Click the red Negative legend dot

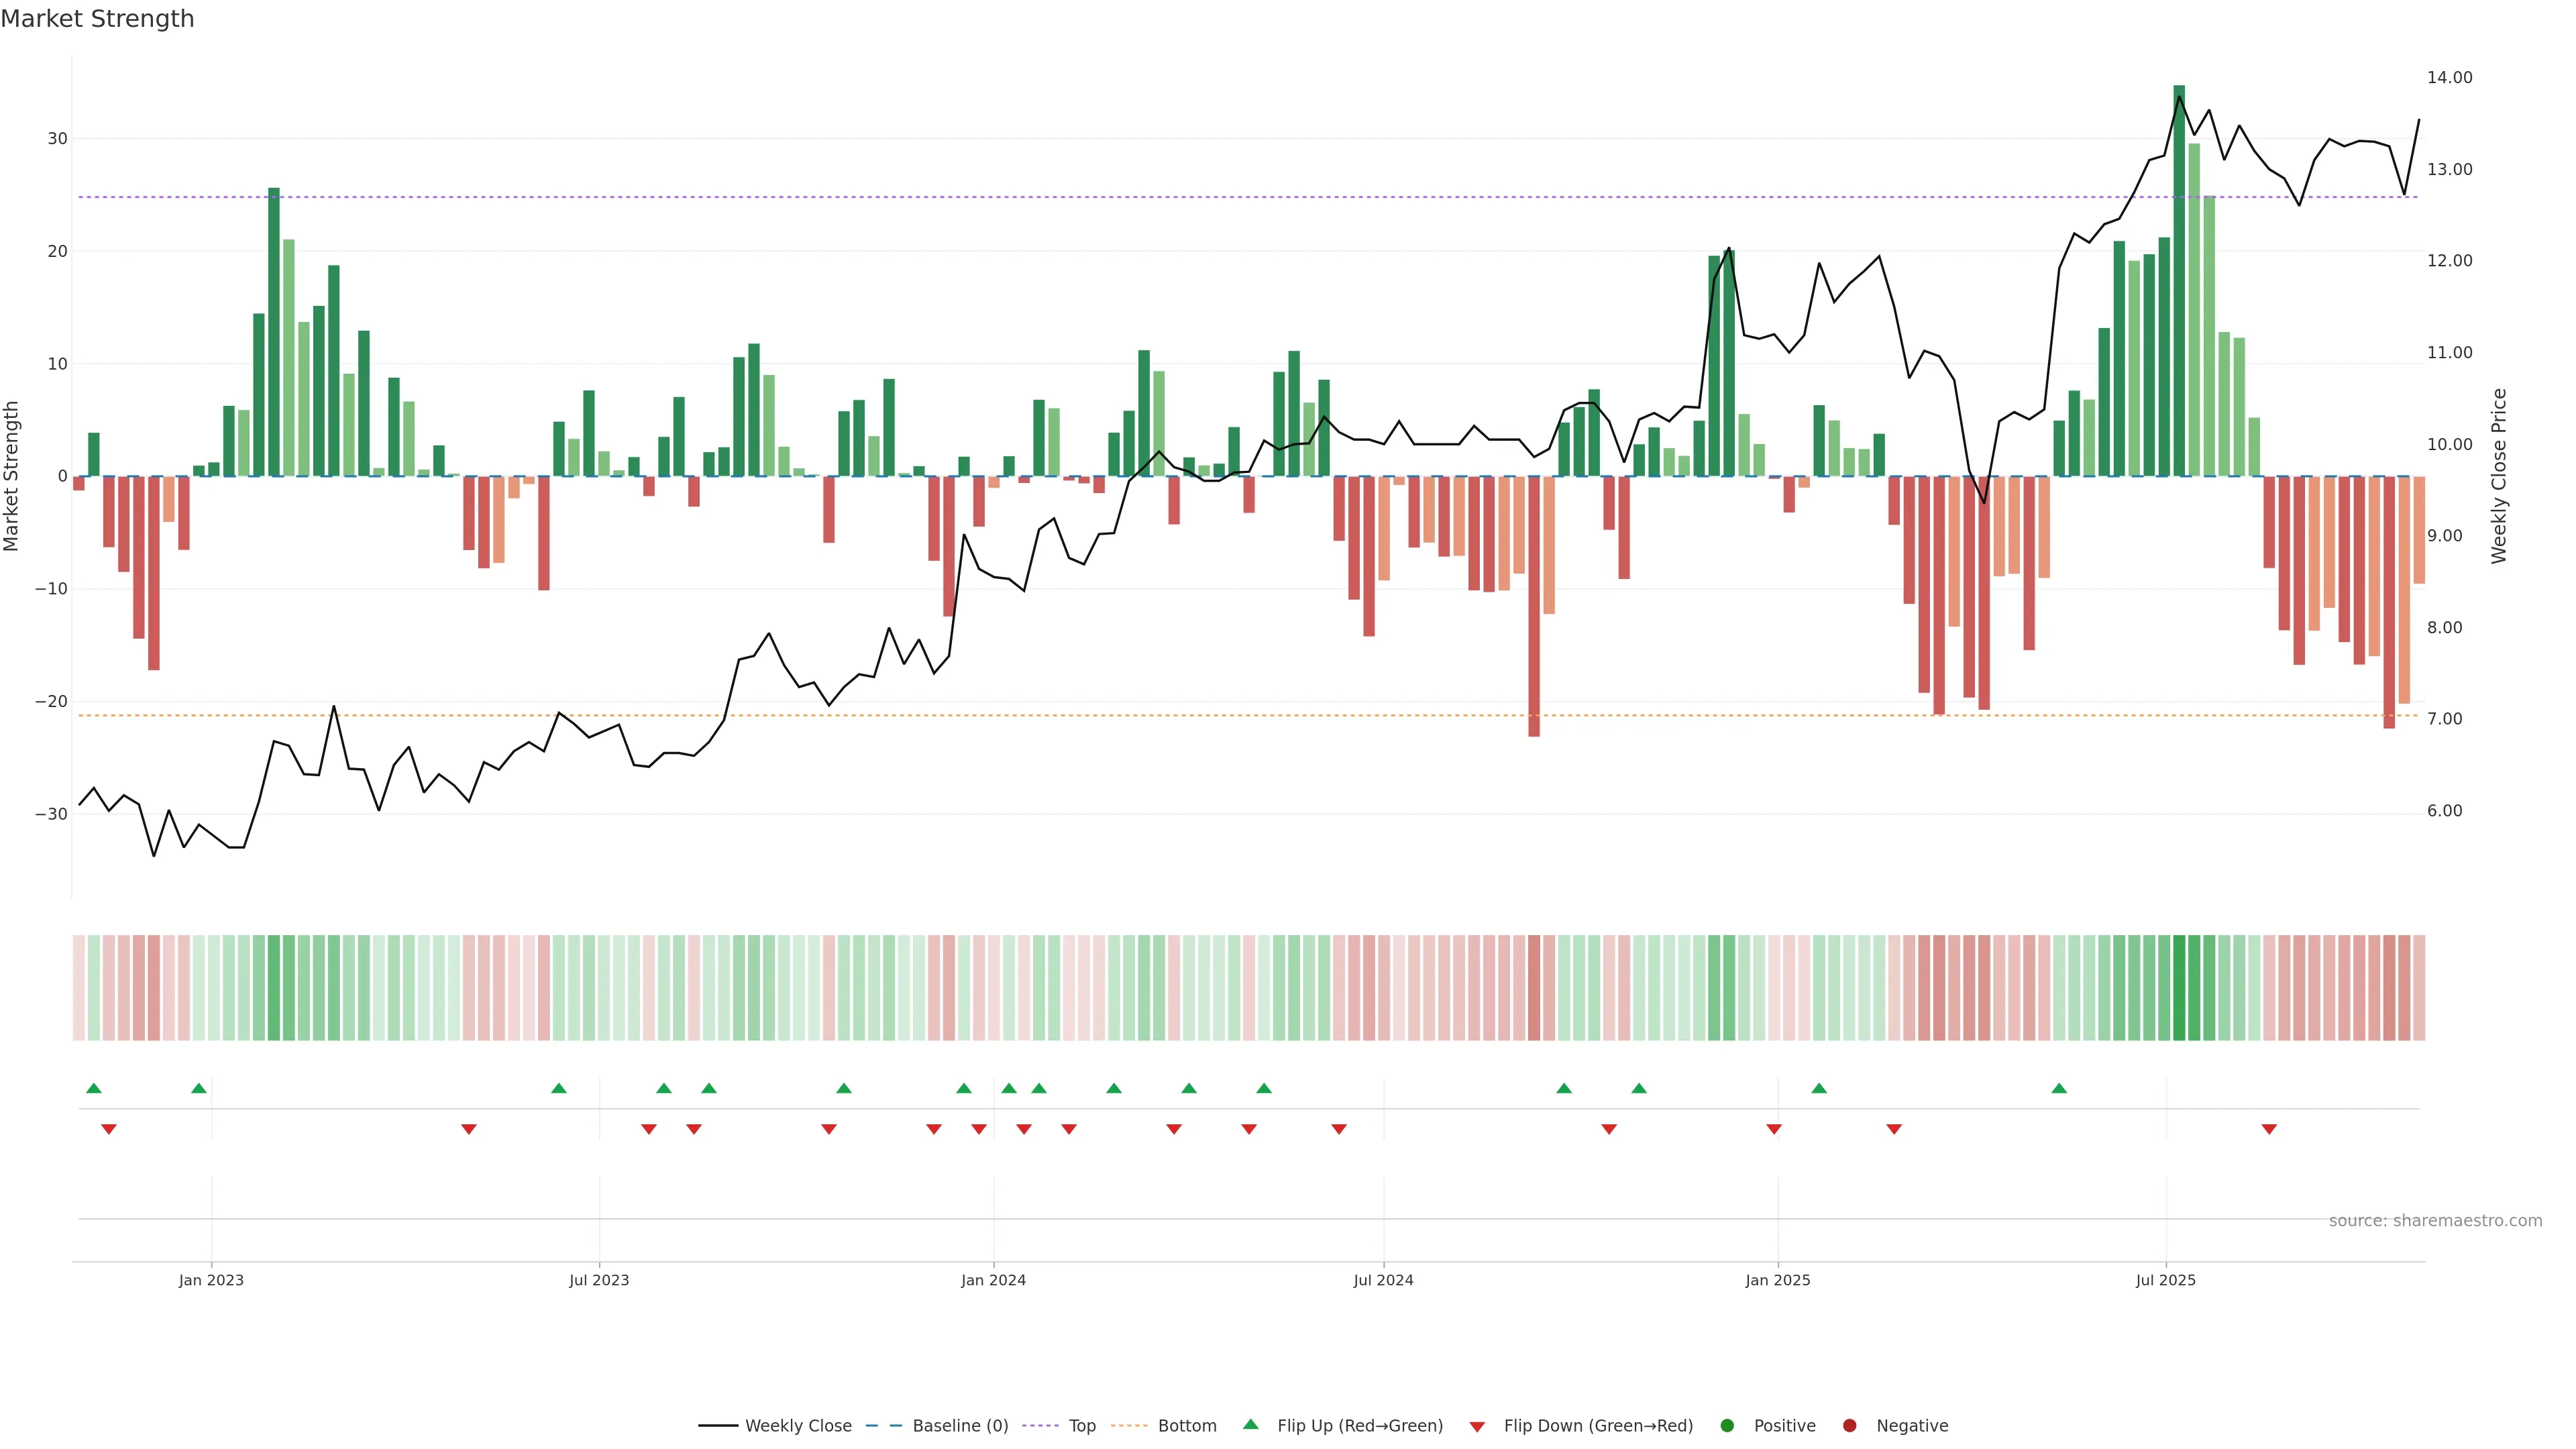(1849, 1426)
